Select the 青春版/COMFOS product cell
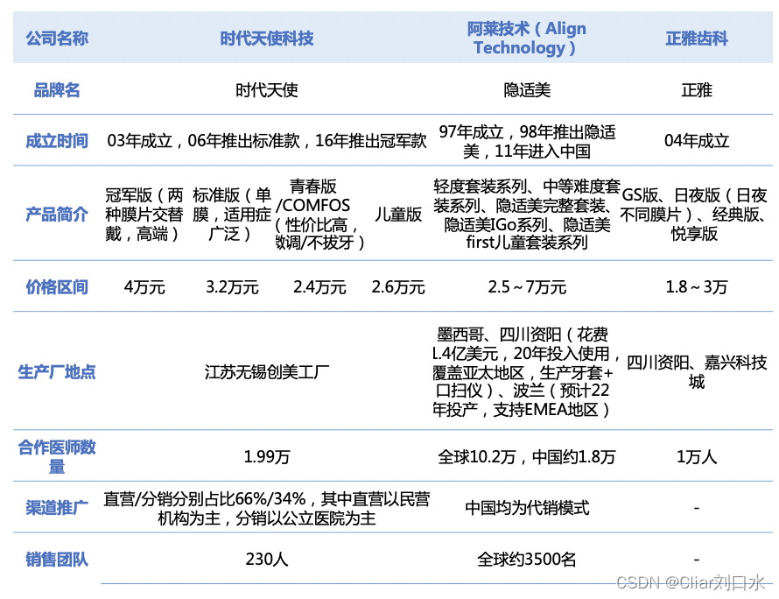 319,215
